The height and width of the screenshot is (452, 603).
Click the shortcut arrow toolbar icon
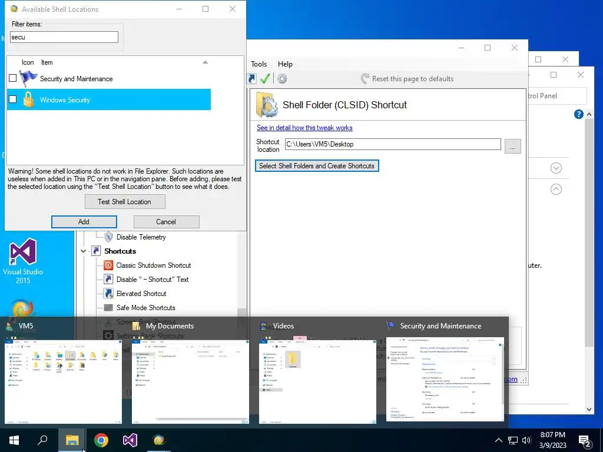tap(252, 79)
